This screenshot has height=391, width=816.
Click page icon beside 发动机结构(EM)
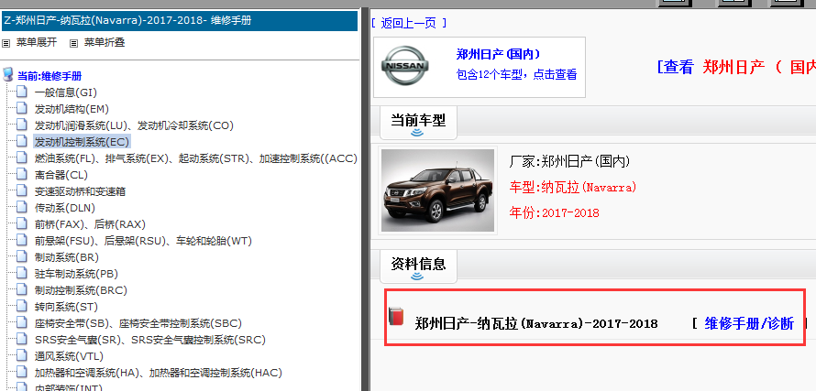[x=21, y=109]
